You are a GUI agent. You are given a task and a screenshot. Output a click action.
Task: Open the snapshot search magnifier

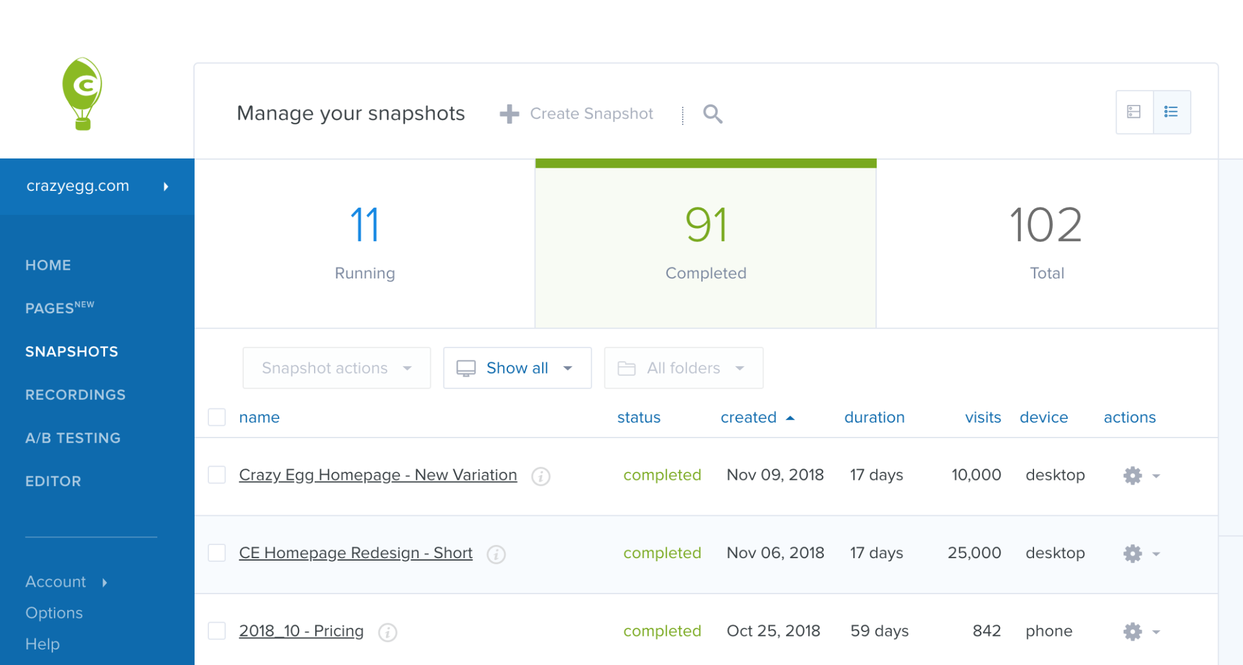pyautogui.click(x=713, y=114)
